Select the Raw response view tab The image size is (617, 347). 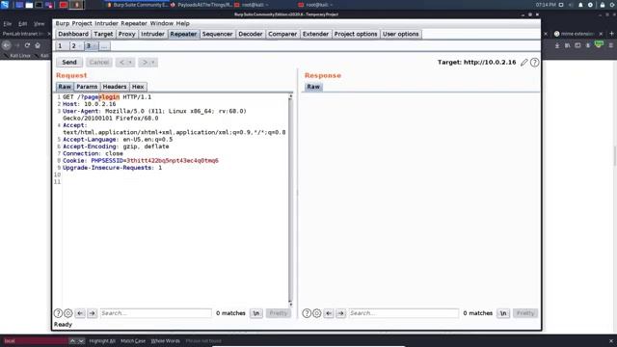click(313, 87)
